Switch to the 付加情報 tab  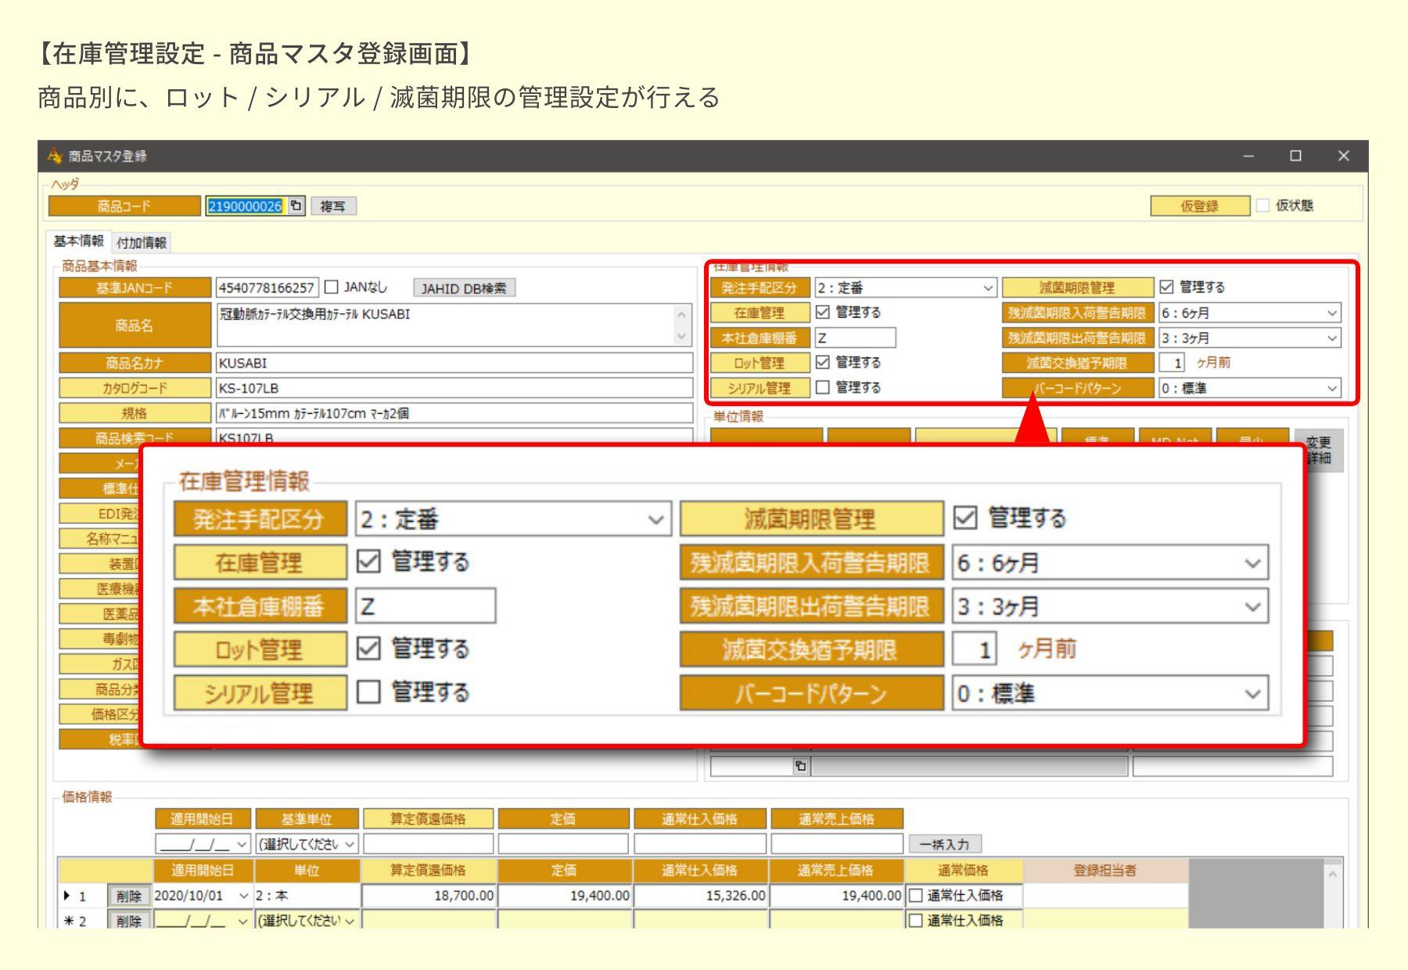142,242
